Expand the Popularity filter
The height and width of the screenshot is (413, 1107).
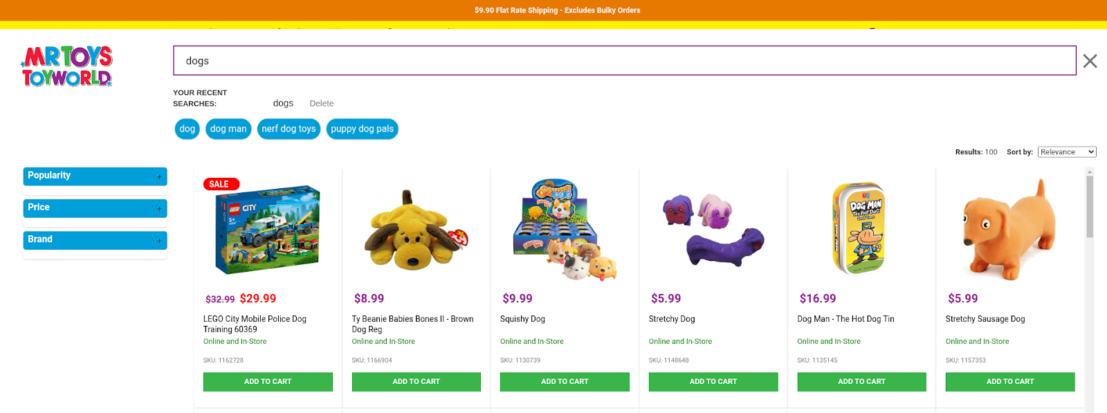[x=95, y=176]
